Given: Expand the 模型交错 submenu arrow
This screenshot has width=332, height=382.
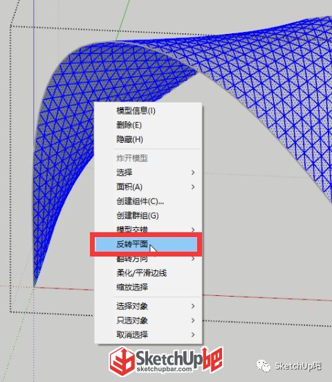Looking at the screenshot, I should click(193, 229).
